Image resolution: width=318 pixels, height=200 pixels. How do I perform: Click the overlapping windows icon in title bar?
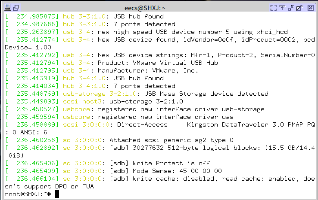pos(16,7)
